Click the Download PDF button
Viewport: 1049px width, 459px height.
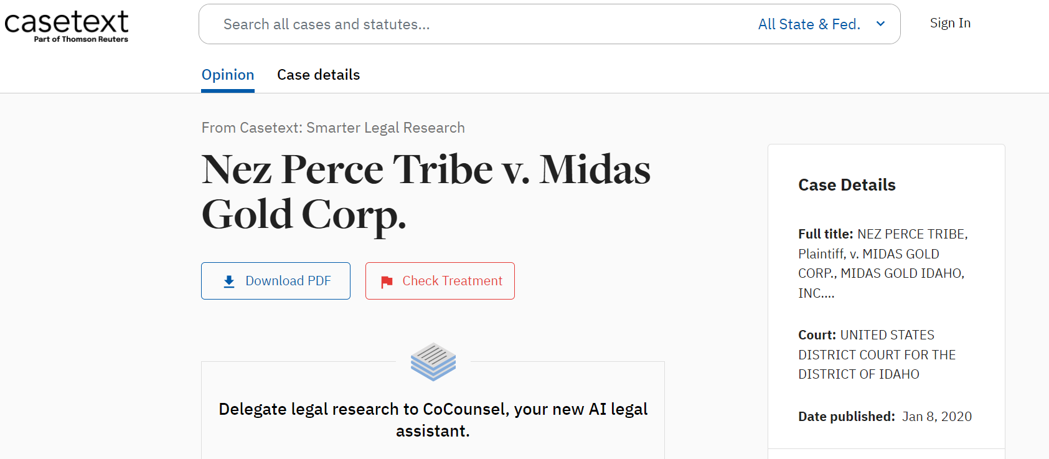pos(275,281)
